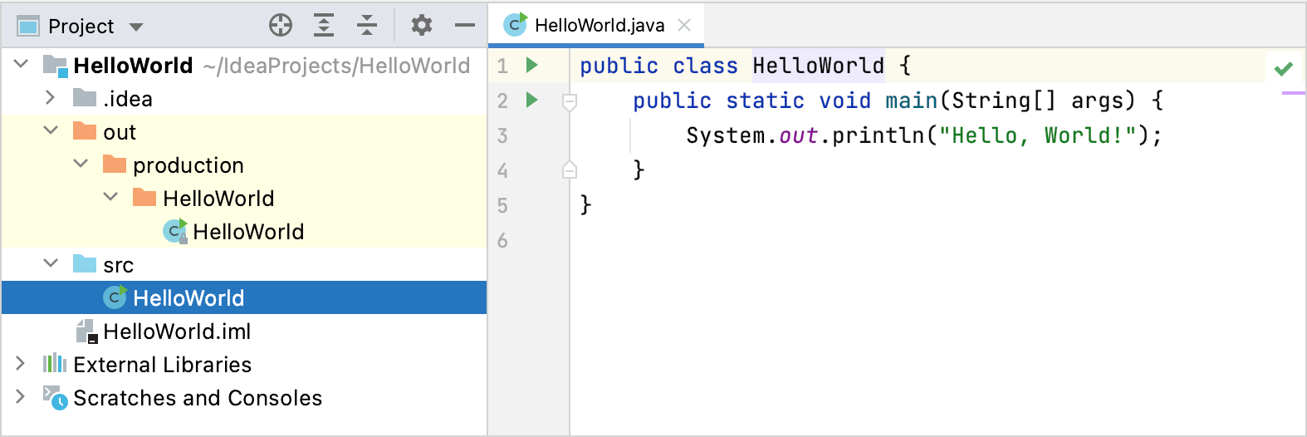1307x437 pixels.
Task: Select the HelloWorld.iml file
Action: click(x=244, y=331)
